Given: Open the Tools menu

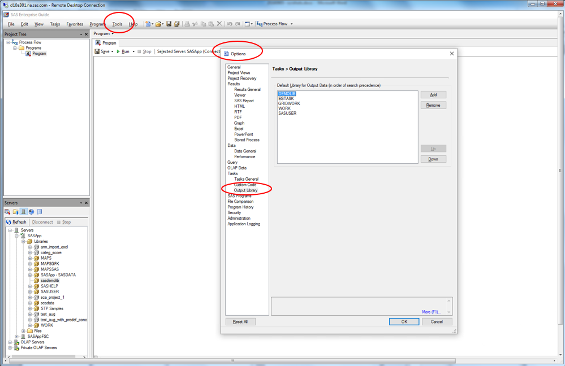Looking at the screenshot, I should [117, 24].
